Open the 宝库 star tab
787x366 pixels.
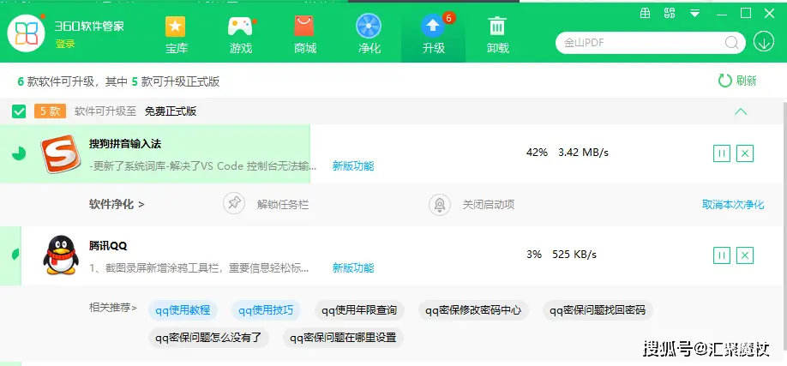[176, 34]
